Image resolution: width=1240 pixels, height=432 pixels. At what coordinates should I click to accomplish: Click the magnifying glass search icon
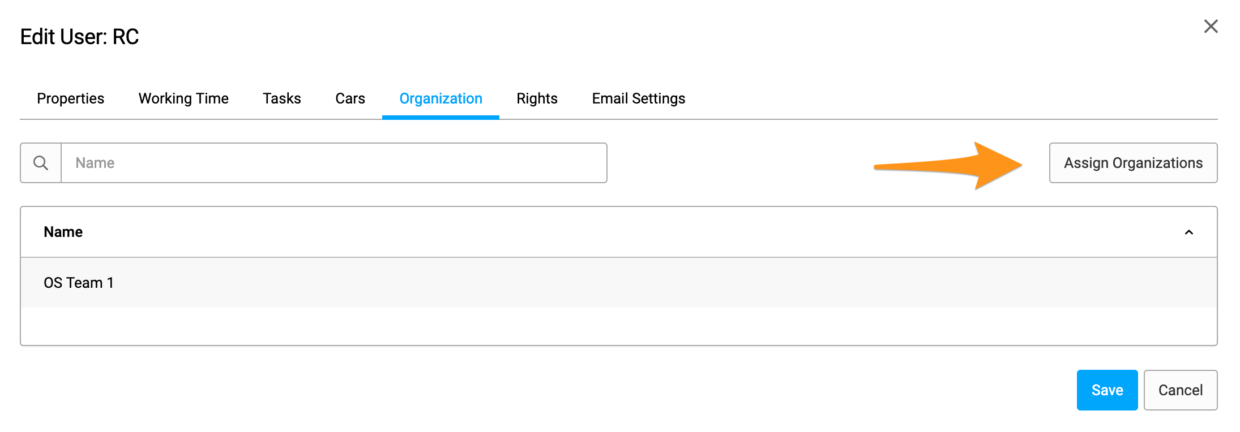[x=41, y=163]
